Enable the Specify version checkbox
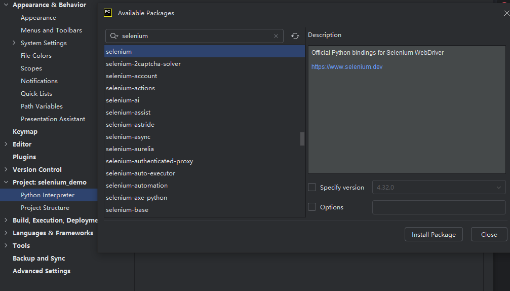The image size is (510, 291). (312, 187)
